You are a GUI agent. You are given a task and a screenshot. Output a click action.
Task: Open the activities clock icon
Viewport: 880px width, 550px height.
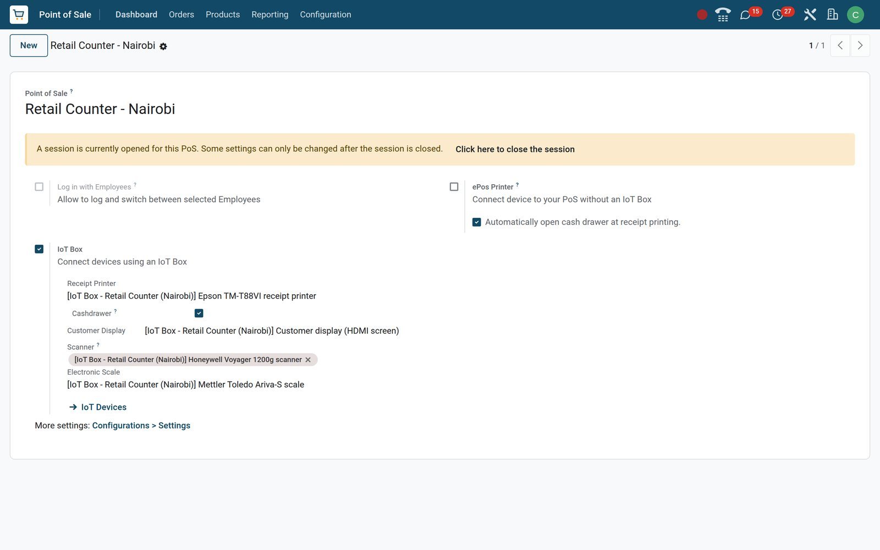[778, 15]
